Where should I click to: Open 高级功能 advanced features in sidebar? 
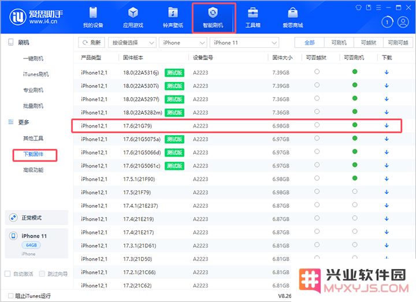point(33,170)
